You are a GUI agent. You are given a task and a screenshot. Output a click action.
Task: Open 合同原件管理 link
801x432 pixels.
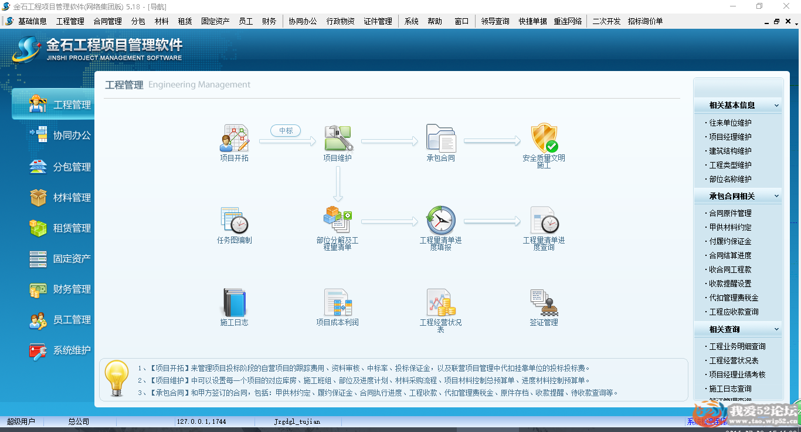click(x=731, y=214)
